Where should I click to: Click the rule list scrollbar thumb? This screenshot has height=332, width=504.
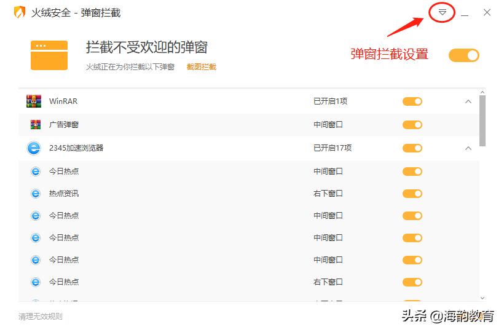482,121
